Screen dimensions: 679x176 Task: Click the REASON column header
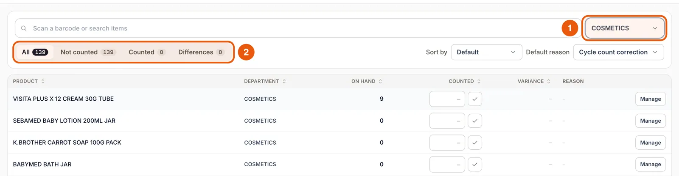click(x=573, y=81)
